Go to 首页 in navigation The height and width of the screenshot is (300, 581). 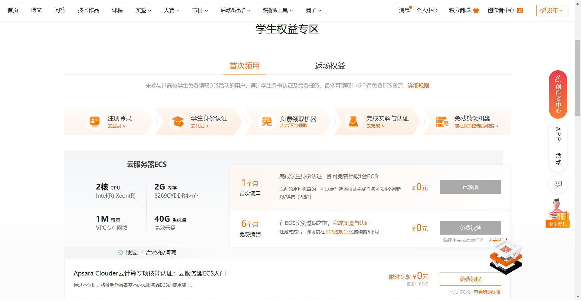[13, 10]
